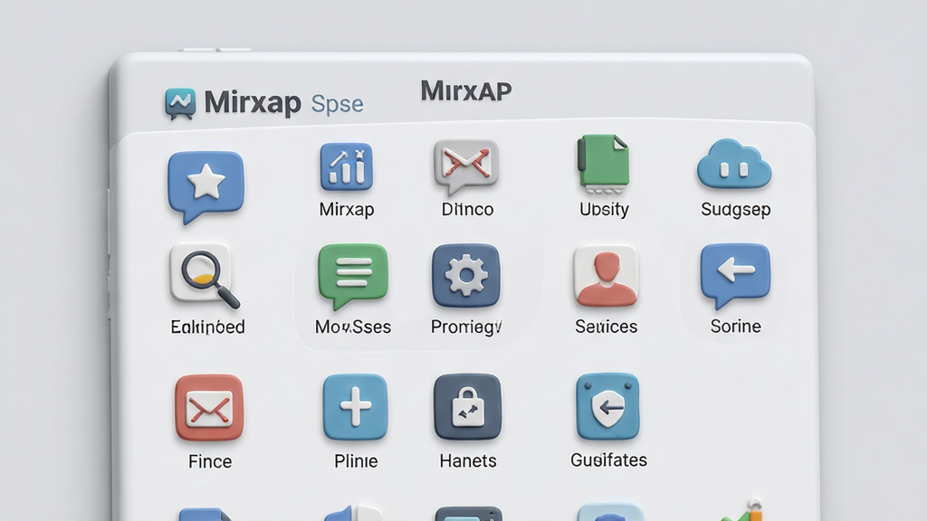Click the Ubsity label
The image size is (927, 521).
pos(604,209)
